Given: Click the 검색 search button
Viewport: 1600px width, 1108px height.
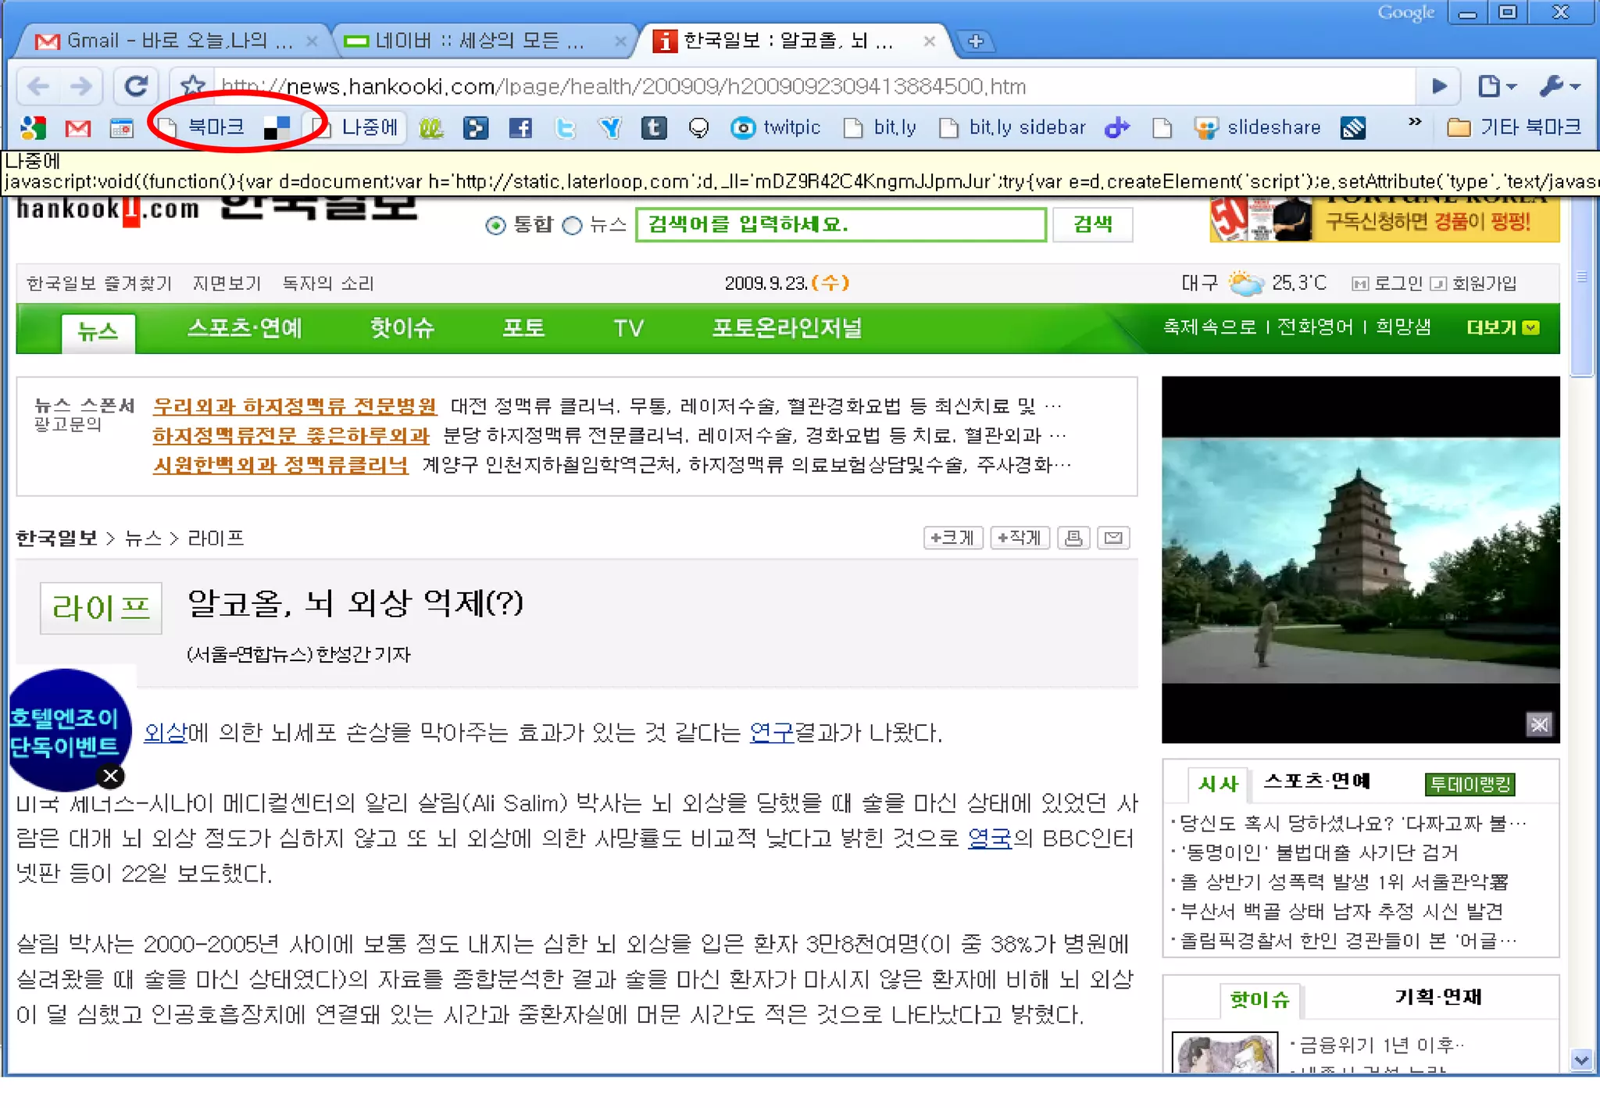Looking at the screenshot, I should (1092, 224).
